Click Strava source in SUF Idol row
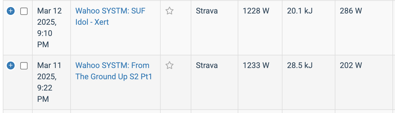 point(207,11)
